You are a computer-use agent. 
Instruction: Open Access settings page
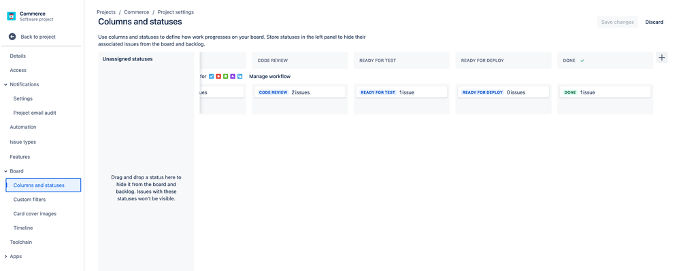pyautogui.click(x=18, y=70)
